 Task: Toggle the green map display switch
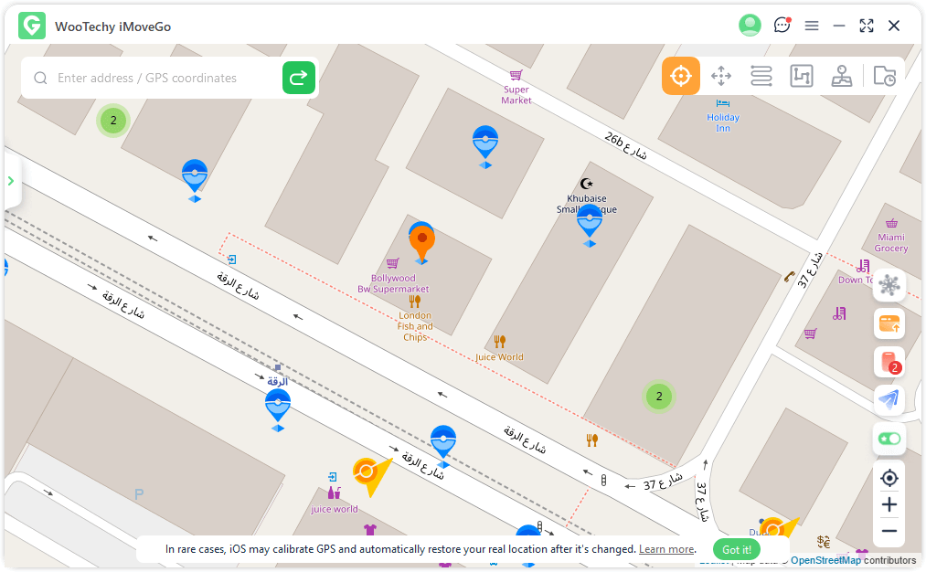(x=889, y=439)
